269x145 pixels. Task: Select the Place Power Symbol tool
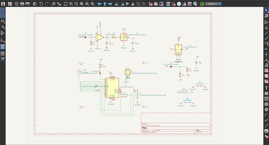(266, 28)
